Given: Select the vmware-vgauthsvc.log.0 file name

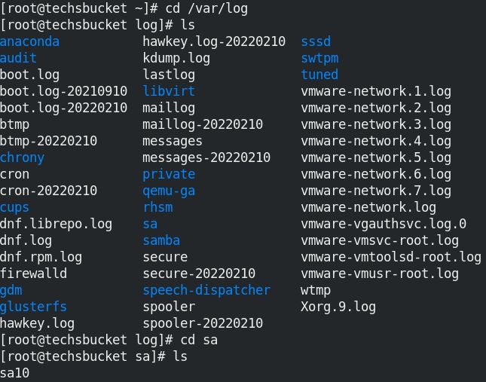Looking at the screenshot, I should (x=384, y=224).
